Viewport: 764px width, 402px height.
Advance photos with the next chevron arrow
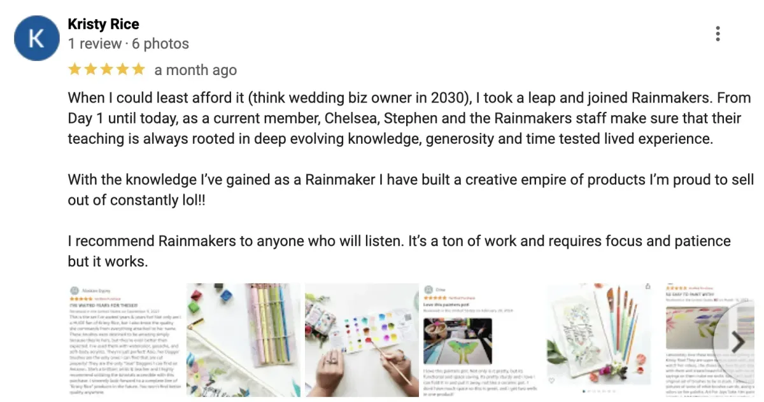[x=737, y=342]
